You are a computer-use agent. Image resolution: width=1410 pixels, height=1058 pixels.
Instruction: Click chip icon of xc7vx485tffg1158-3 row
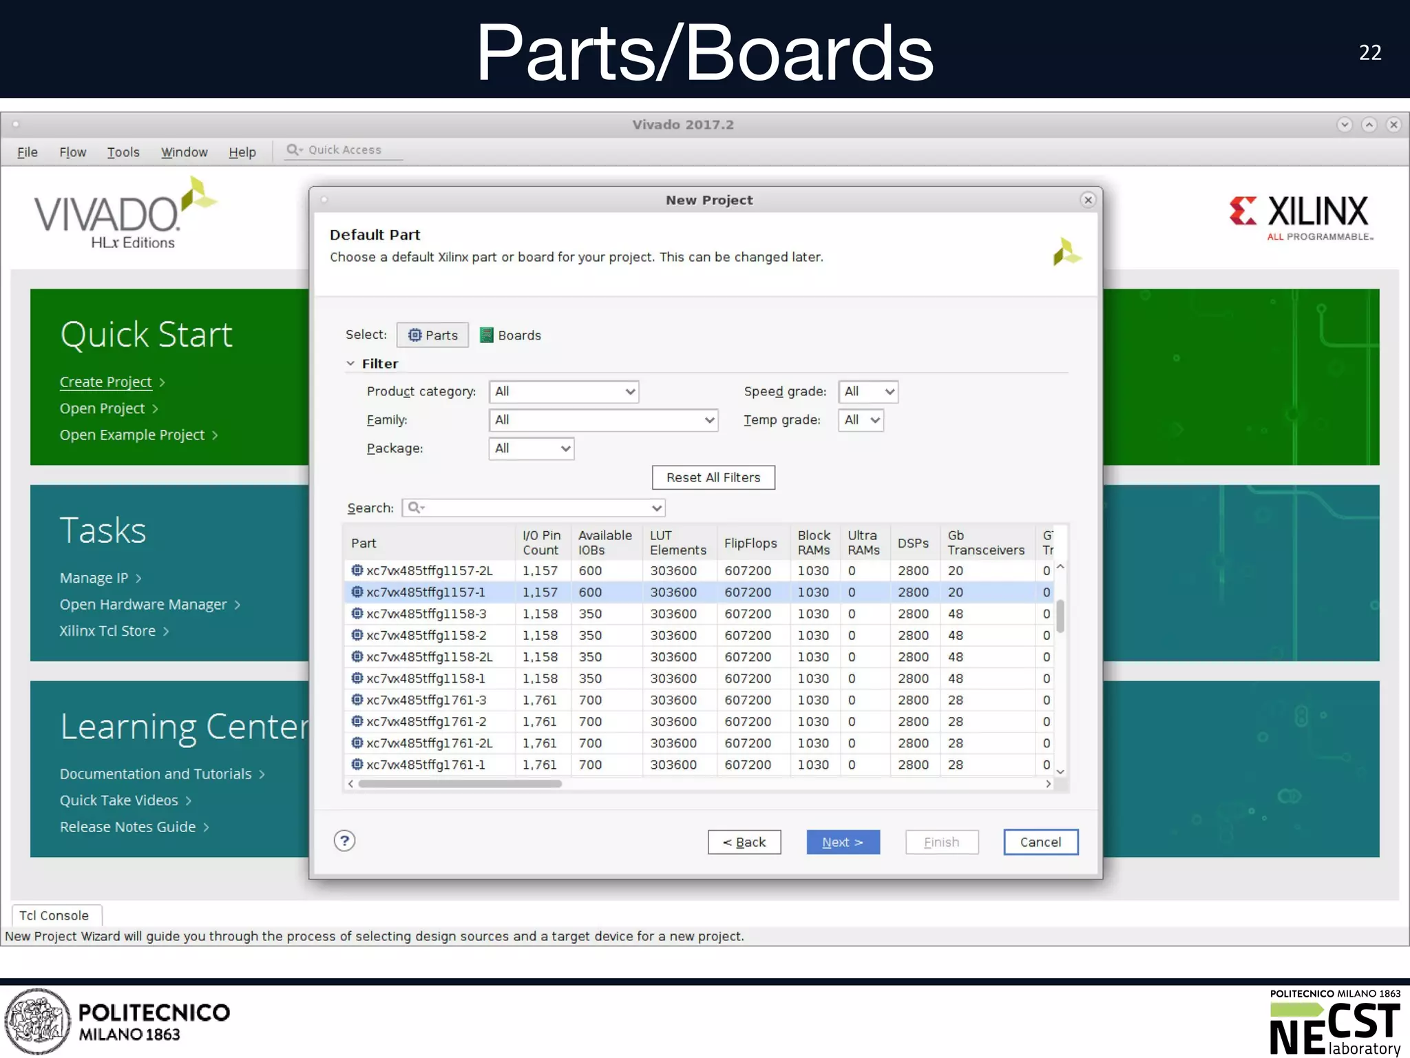pyautogui.click(x=357, y=613)
